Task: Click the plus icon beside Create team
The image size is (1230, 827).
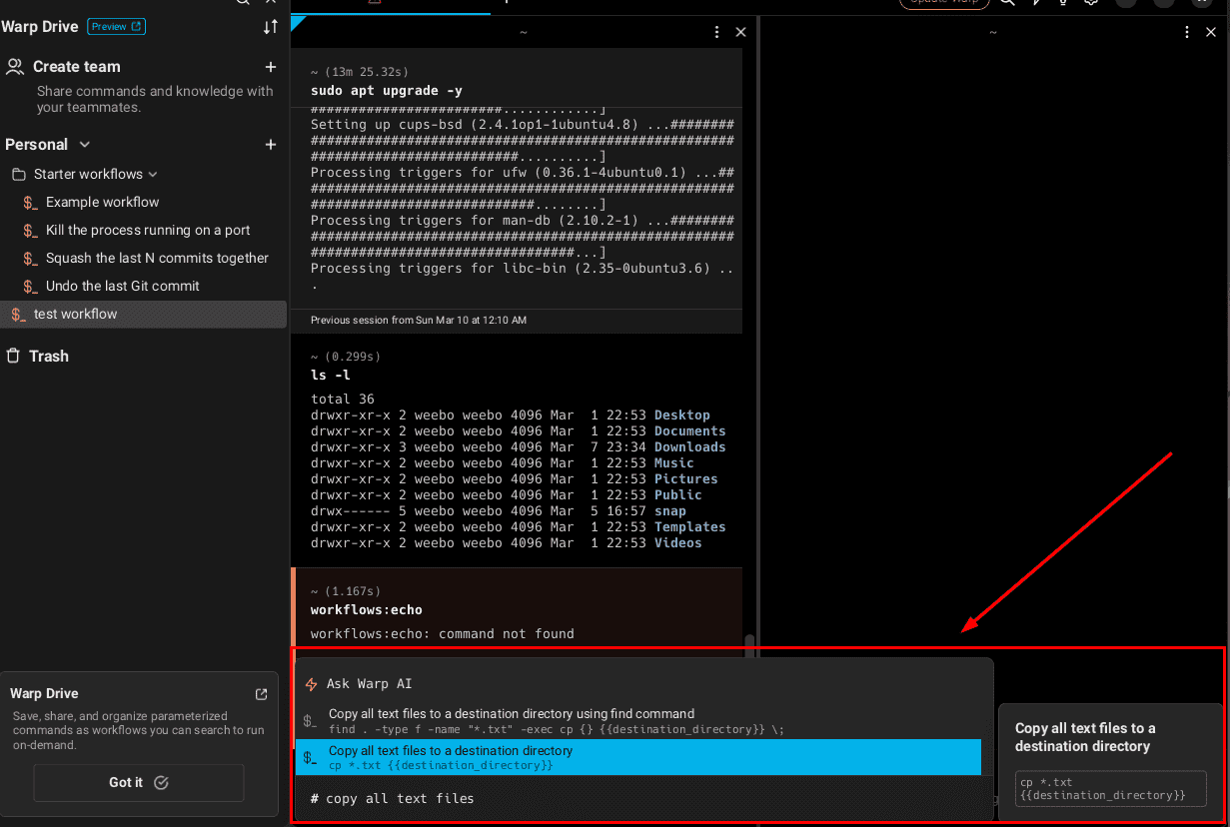Action: click(271, 67)
